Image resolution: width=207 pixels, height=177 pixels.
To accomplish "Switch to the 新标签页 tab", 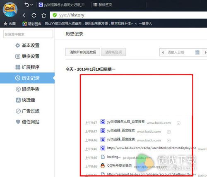I will (103, 5).
